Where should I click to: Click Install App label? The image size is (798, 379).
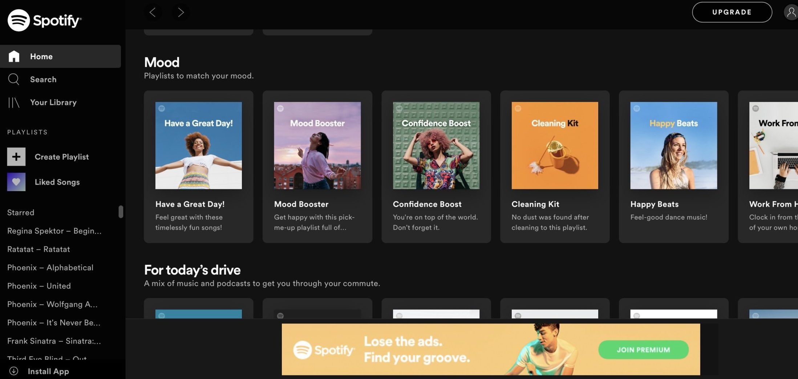[48, 371]
